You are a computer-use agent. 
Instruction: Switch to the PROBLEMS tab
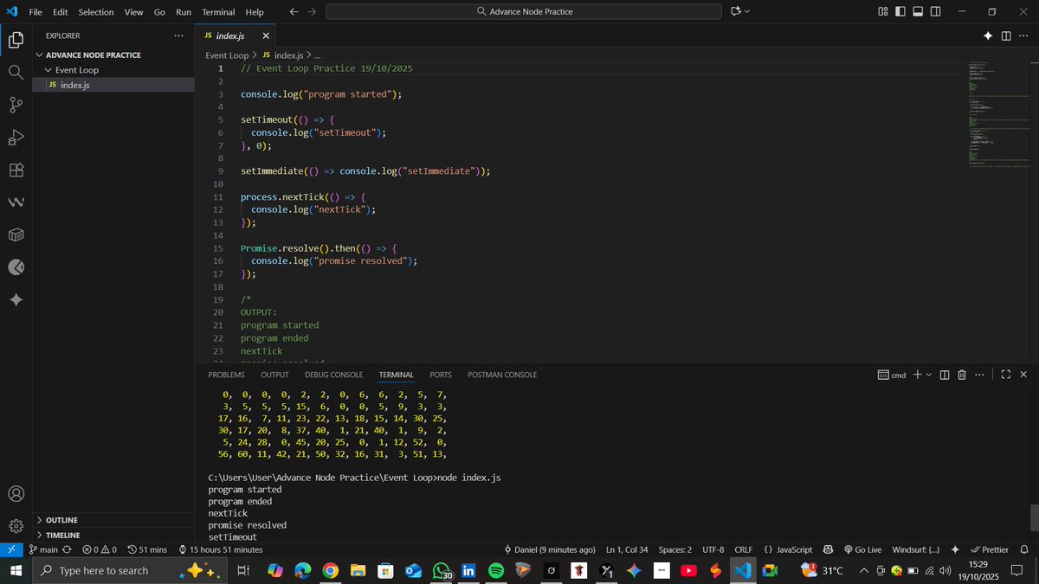pos(226,375)
